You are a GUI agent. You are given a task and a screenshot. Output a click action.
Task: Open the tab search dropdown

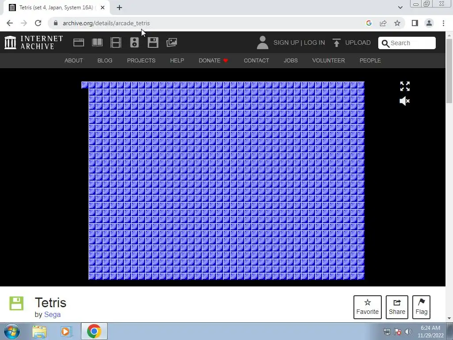[400, 8]
